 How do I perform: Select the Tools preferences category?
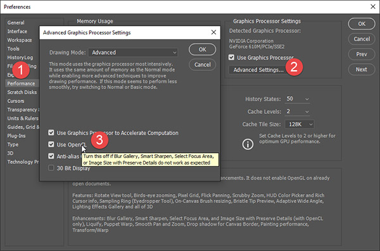[13, 49]
